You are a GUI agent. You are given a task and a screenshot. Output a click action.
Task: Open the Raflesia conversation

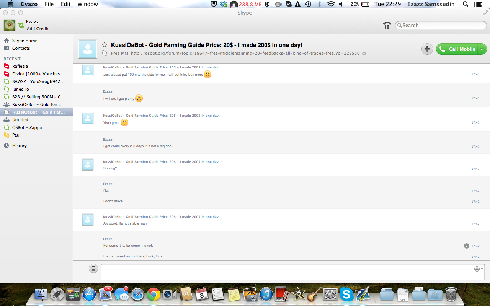point(36,66)
